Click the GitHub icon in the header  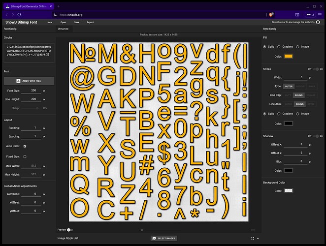click(x=317, y=22)
